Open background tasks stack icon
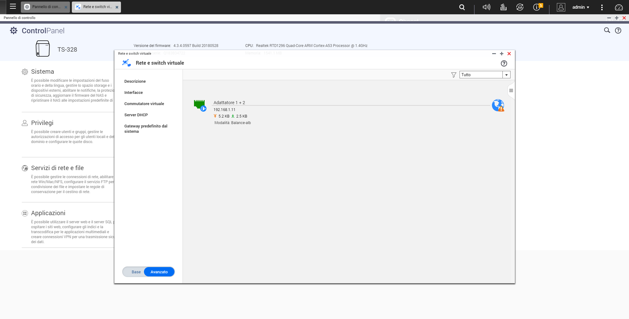The height and width of the screenshot is (319, 629). pyautogui.click(x=503, y=7)
